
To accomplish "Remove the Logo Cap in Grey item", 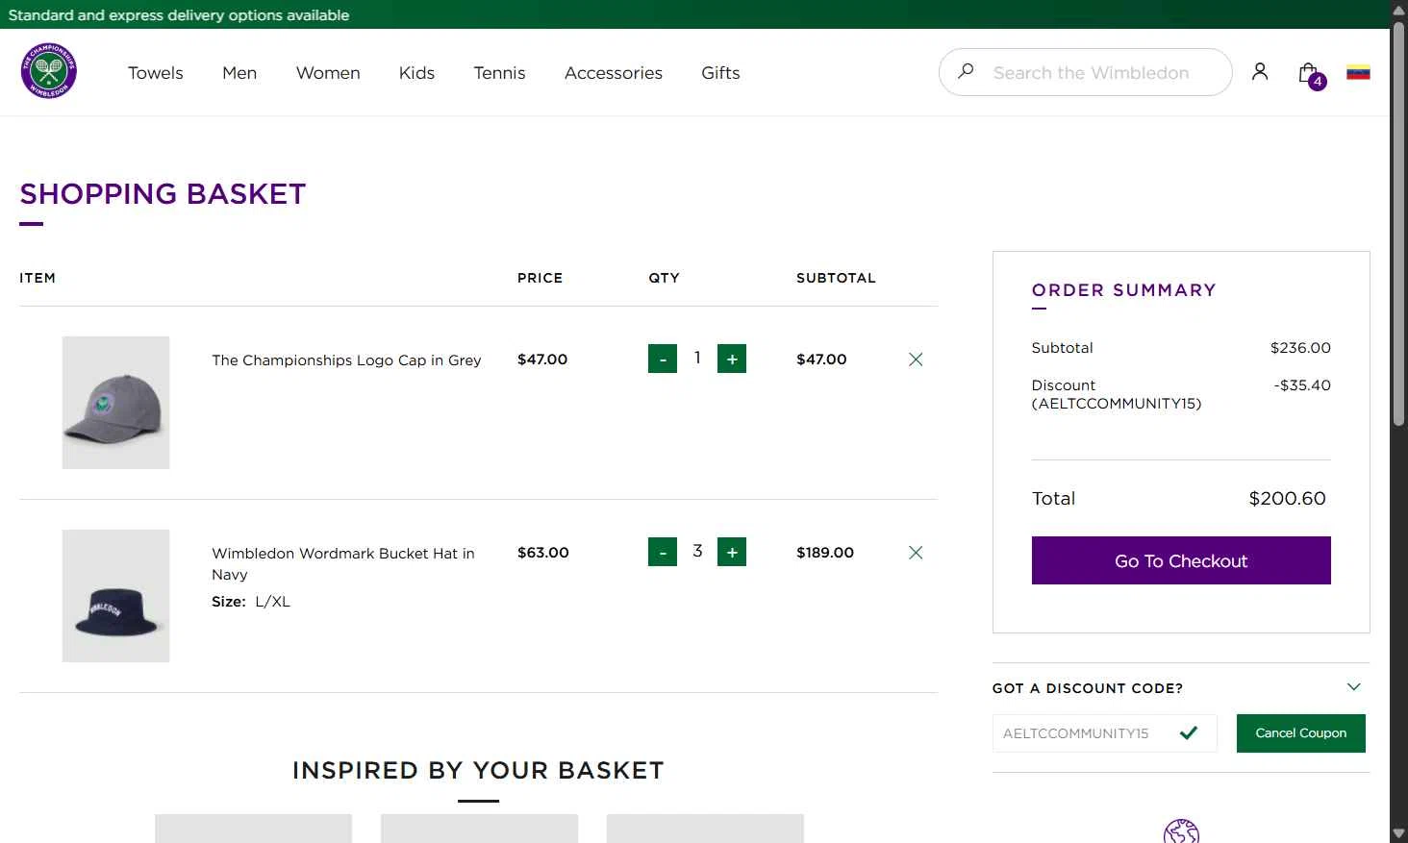I will 916,360.
